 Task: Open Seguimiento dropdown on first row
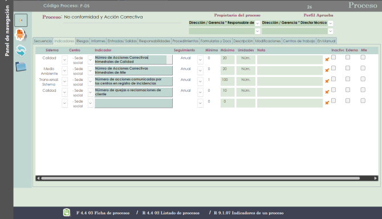[200, 60]
